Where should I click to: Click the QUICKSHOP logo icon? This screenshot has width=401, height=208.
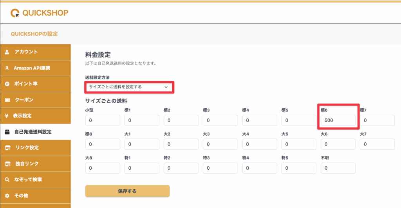click(x=15, y=13)
